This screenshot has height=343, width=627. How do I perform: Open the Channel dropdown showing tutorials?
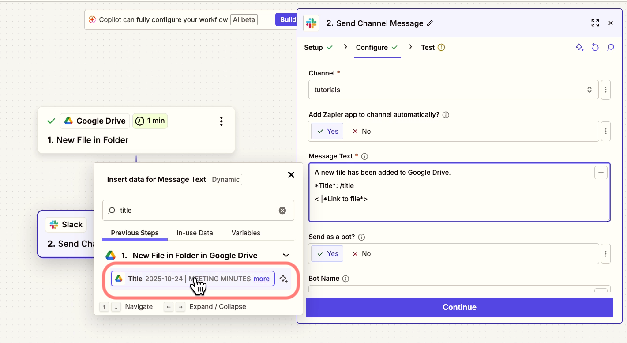454,90
